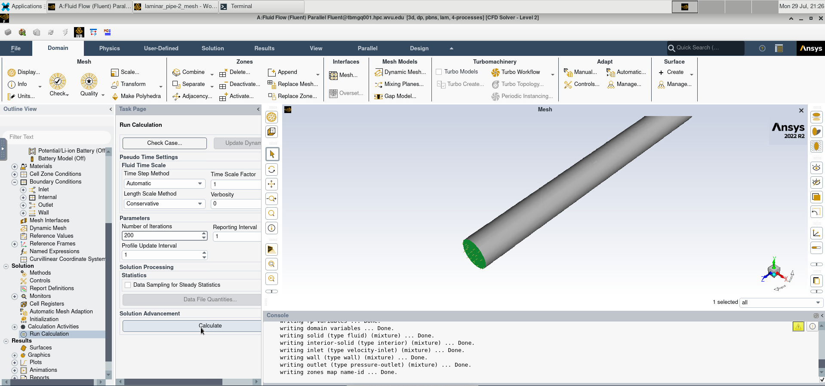Click the parameters P arrows toolbar icon
The height and width of the screenshot is (386, 825).
[93, 32]
